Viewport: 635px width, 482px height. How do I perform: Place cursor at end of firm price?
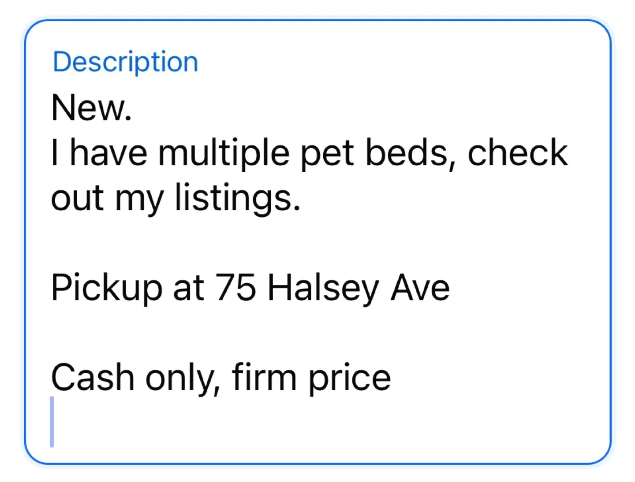click(x=392, y=377)
